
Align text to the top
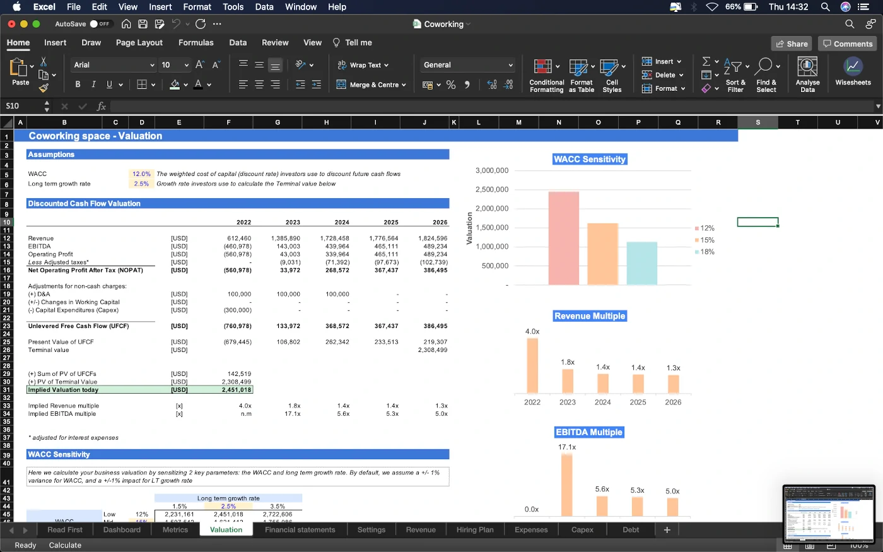click(x=243, y=65)
